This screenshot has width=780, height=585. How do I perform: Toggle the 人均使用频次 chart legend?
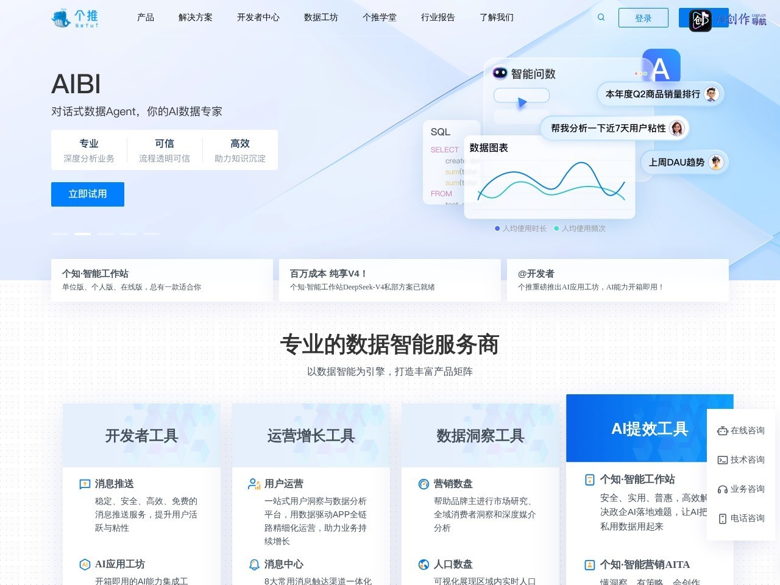click(580, 229)
